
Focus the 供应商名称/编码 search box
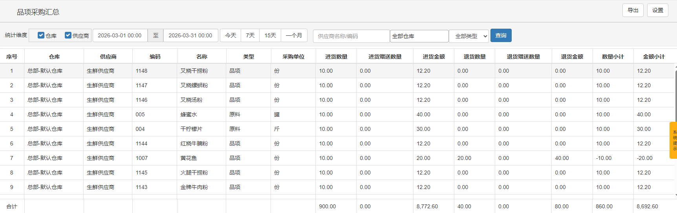pyautogui.click(x=351, y=36)
